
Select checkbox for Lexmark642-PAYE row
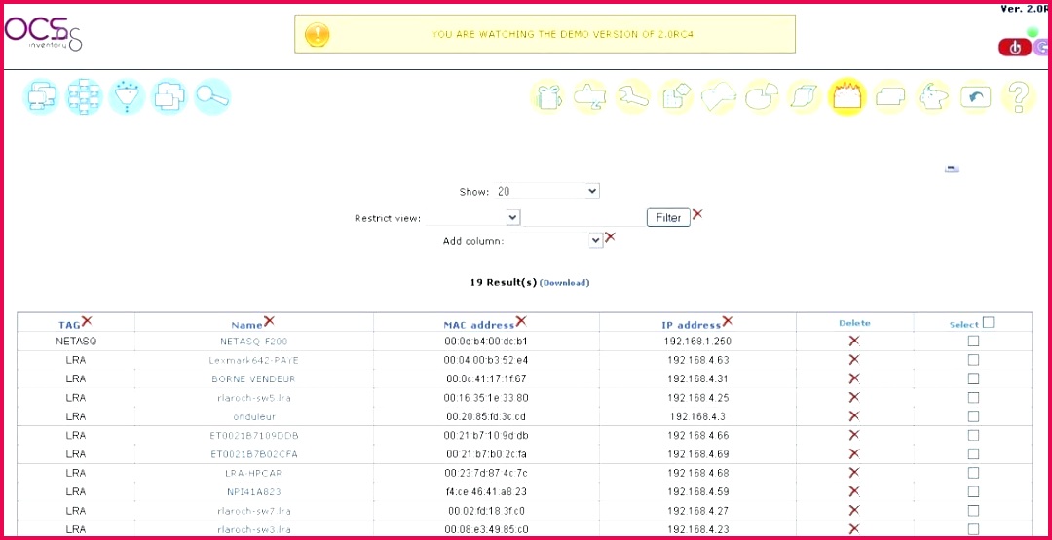coord(973,360)
